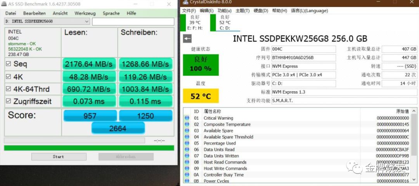Click the status orb for Host Read Commands
The height and width of the screenshot is (186, 419).
pos(187,162)
